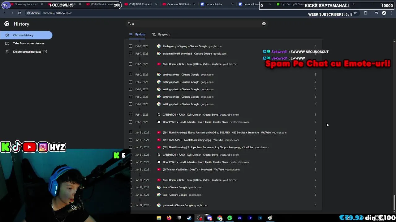The height and width of the screenshot is (222, 396).
Task: Switch to the By date tab
Action: coord(137,35)
